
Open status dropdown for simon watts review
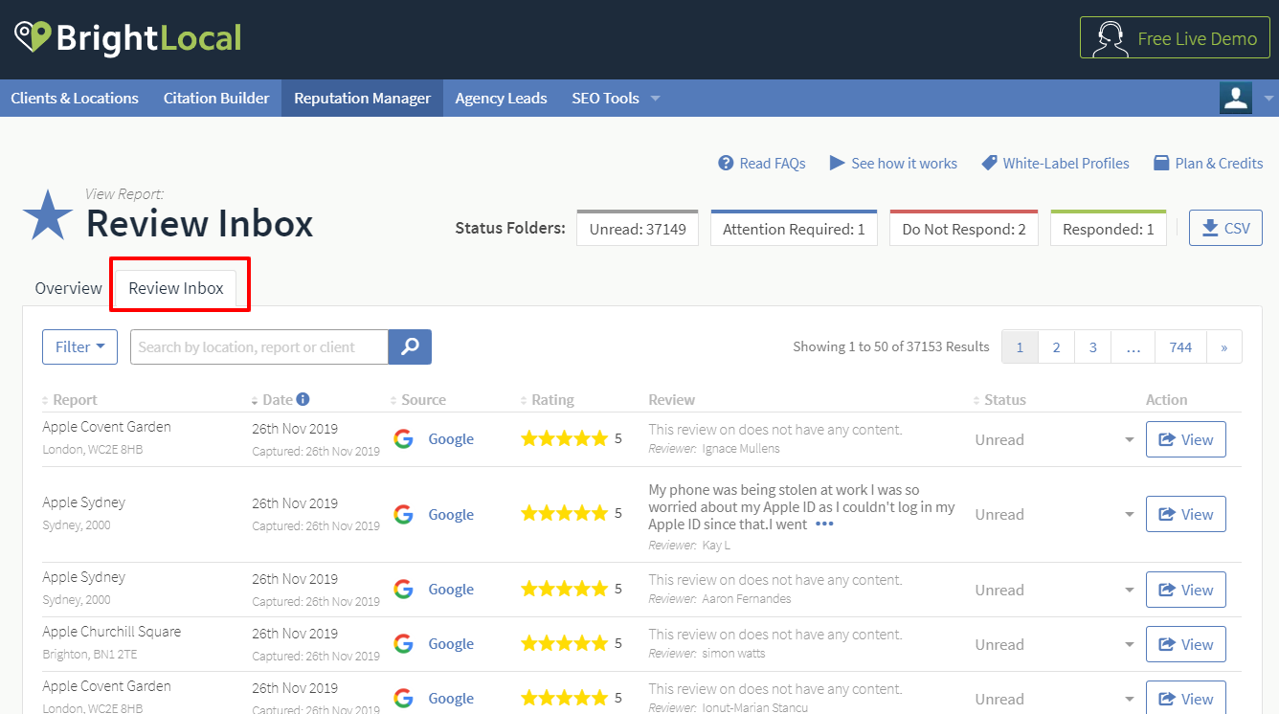point(1130,645)
